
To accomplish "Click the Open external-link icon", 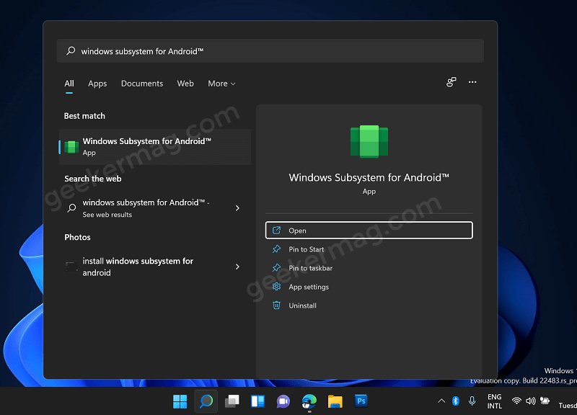I will 276,231.
